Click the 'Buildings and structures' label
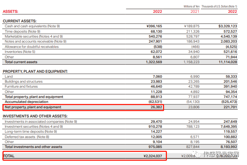The height and width of the screenshot is (165, 247). click(x=24, y=81)
